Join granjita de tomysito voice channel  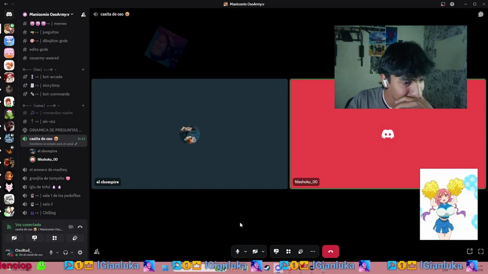click(x=54, y=178)
